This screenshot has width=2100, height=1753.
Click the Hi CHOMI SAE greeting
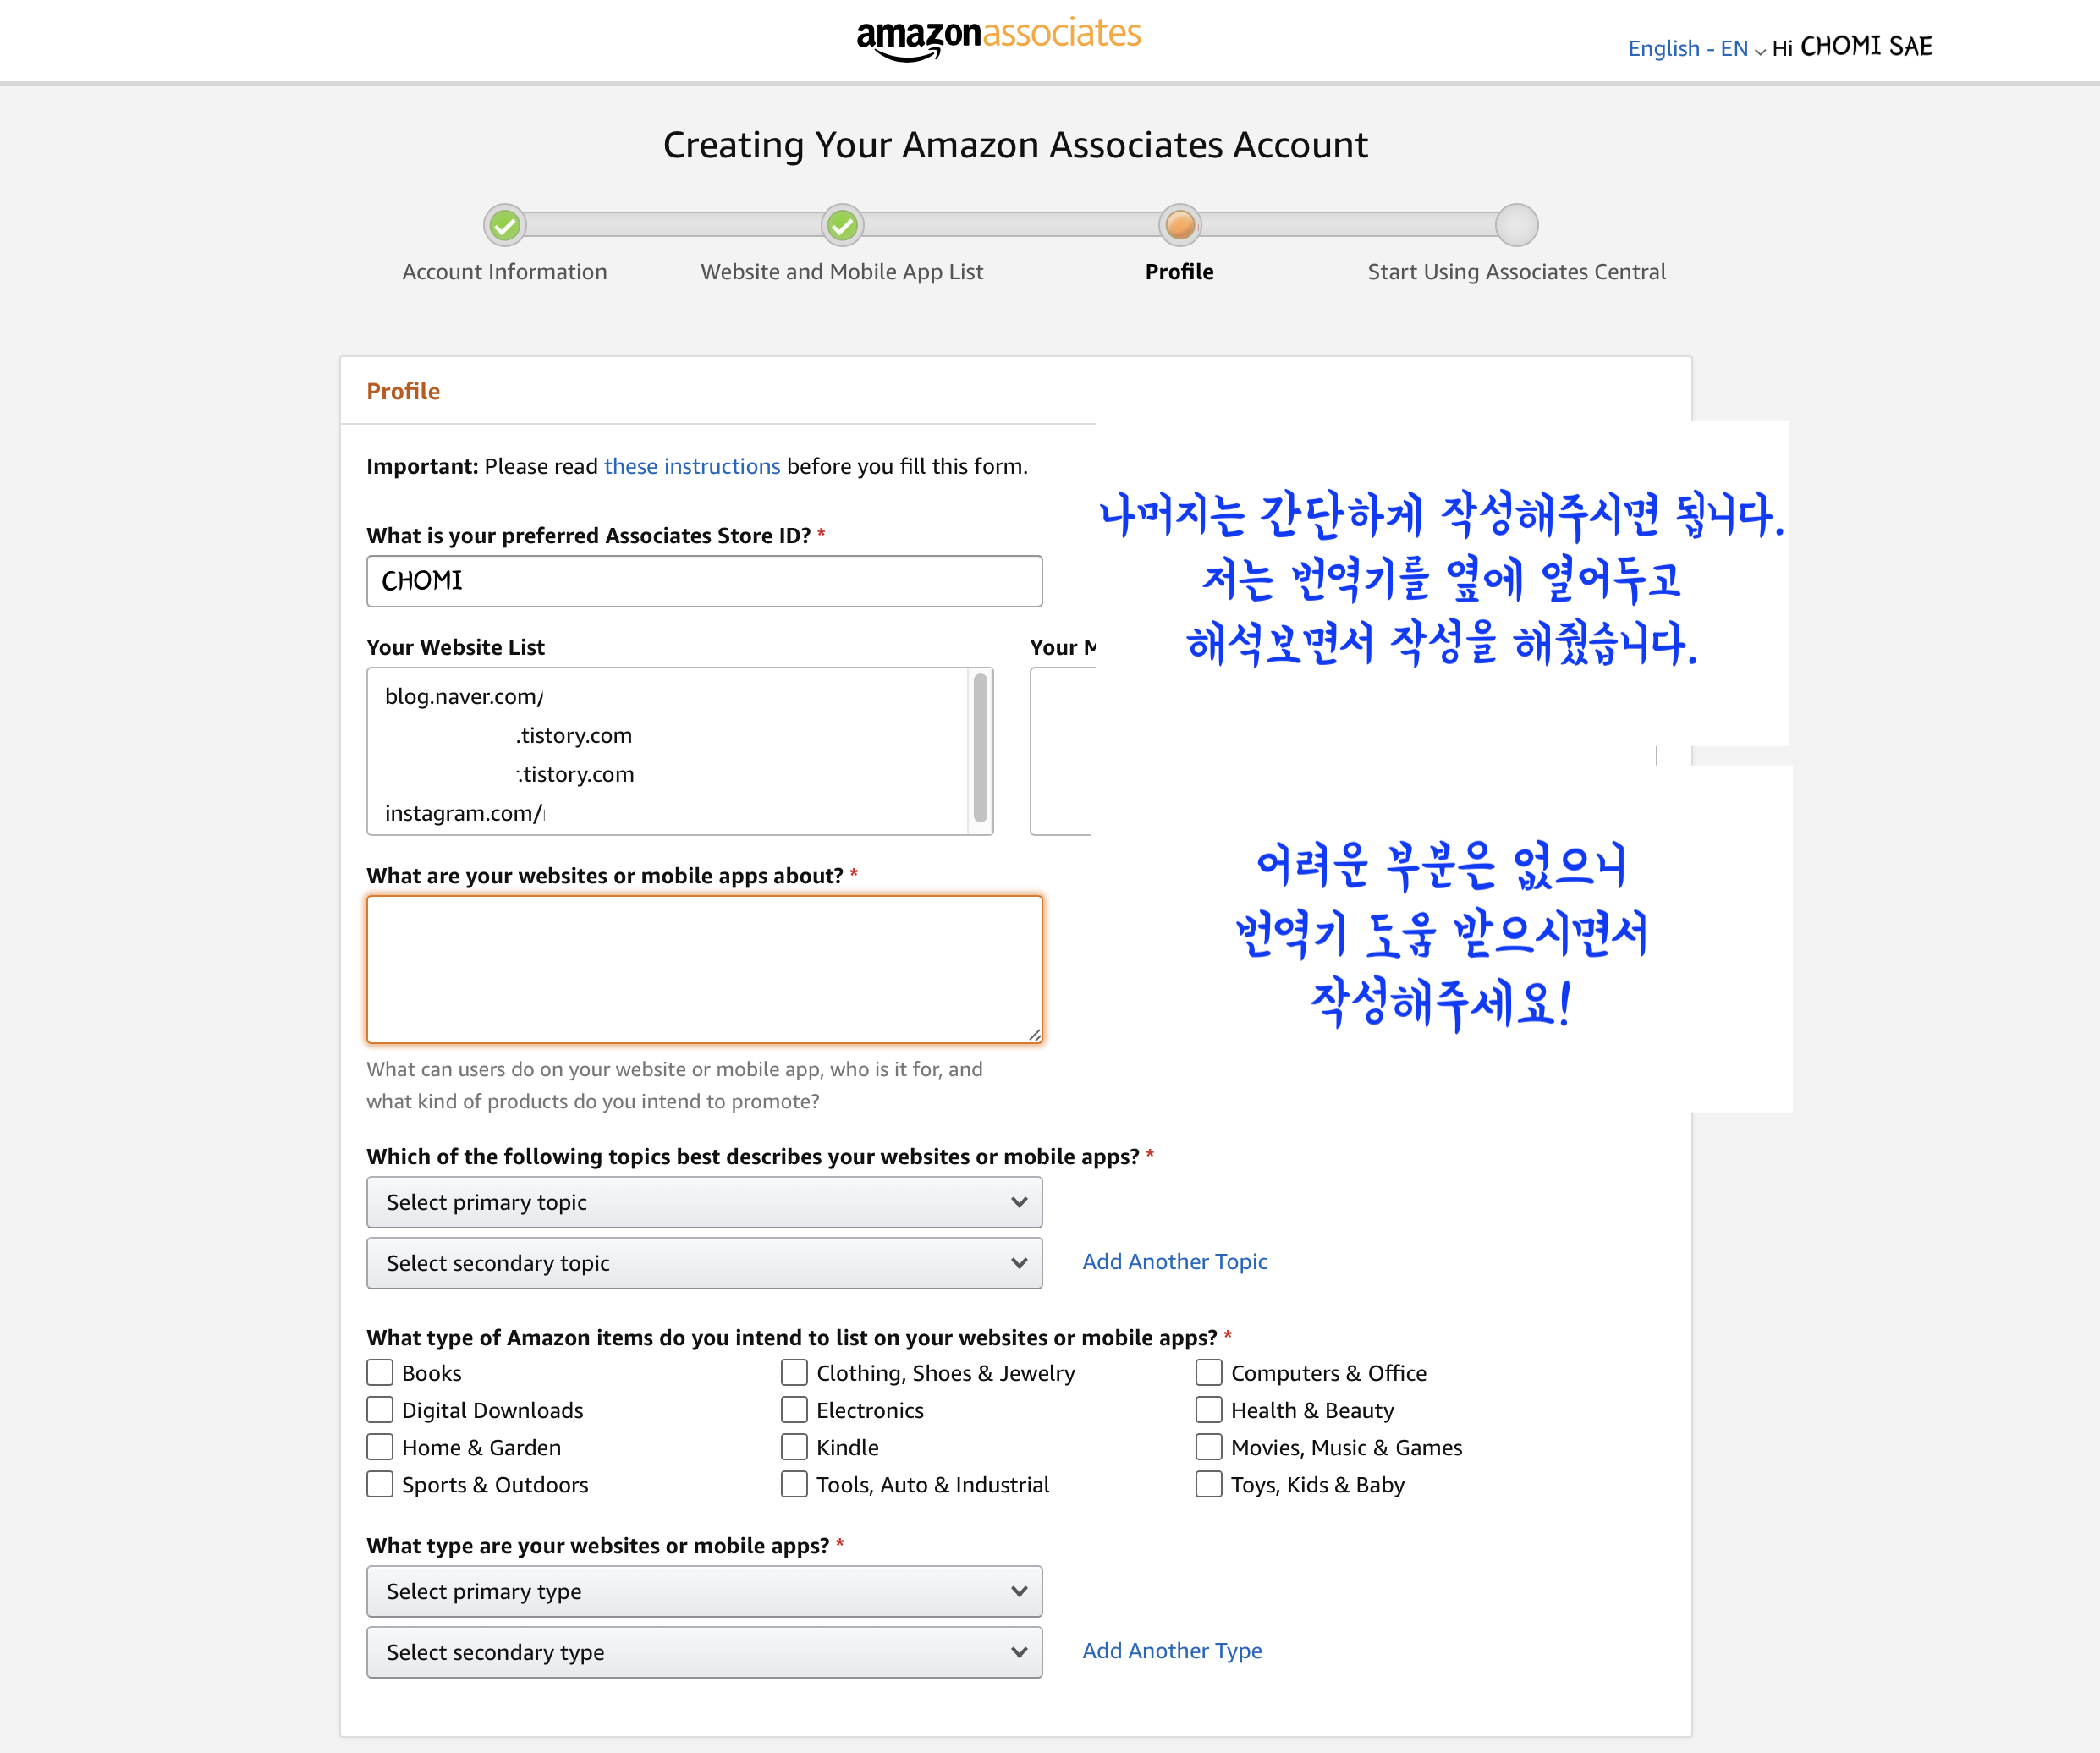point(1852,47)
